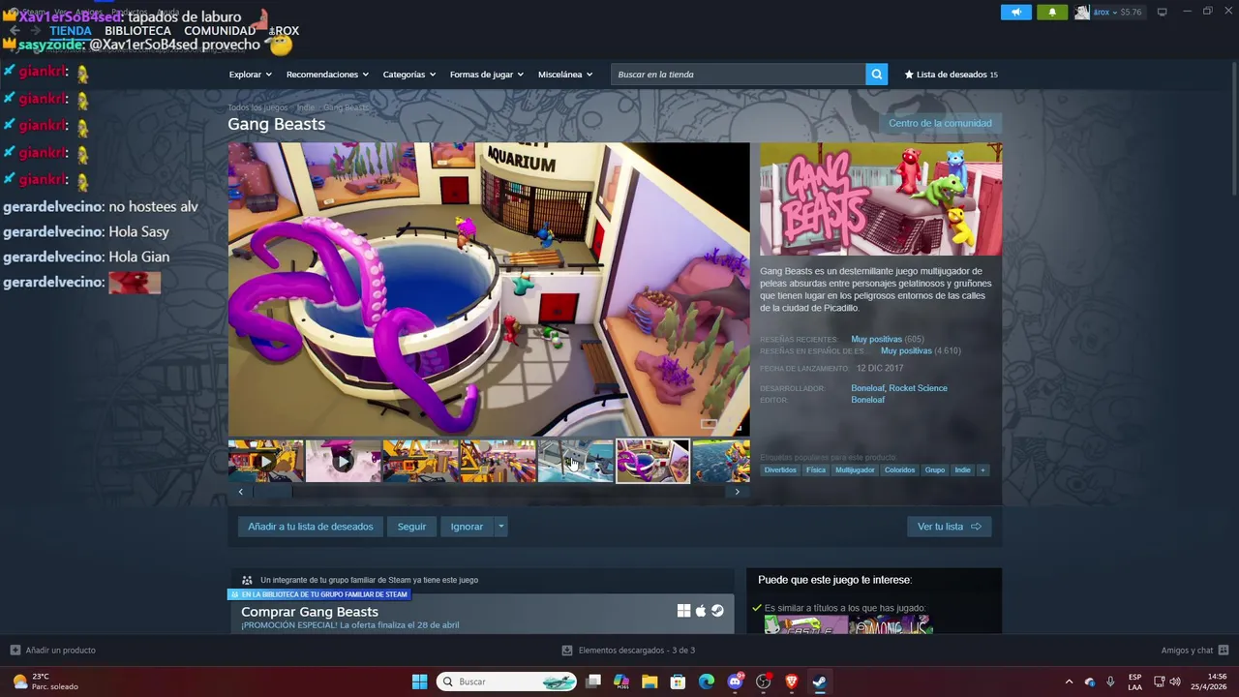Open recent reviews Muy positivas (605) link
The width and height of the screenshot is (1239, 697).
tap(887, 339)
